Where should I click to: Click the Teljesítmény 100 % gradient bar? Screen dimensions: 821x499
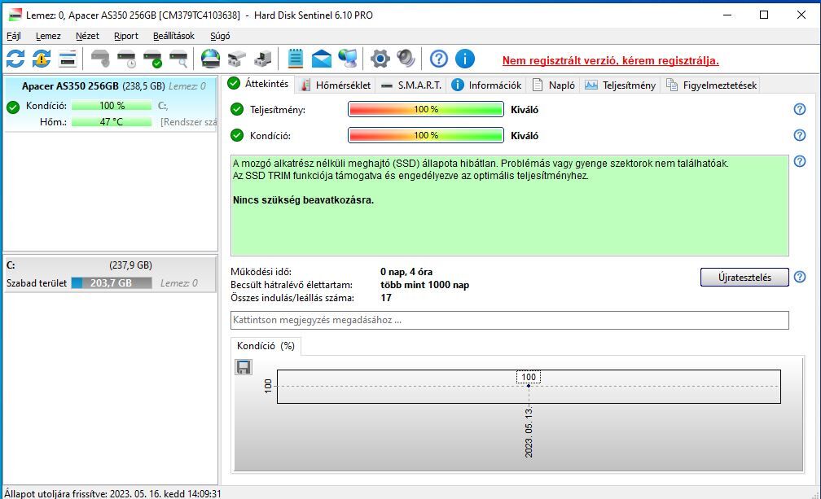426,109
